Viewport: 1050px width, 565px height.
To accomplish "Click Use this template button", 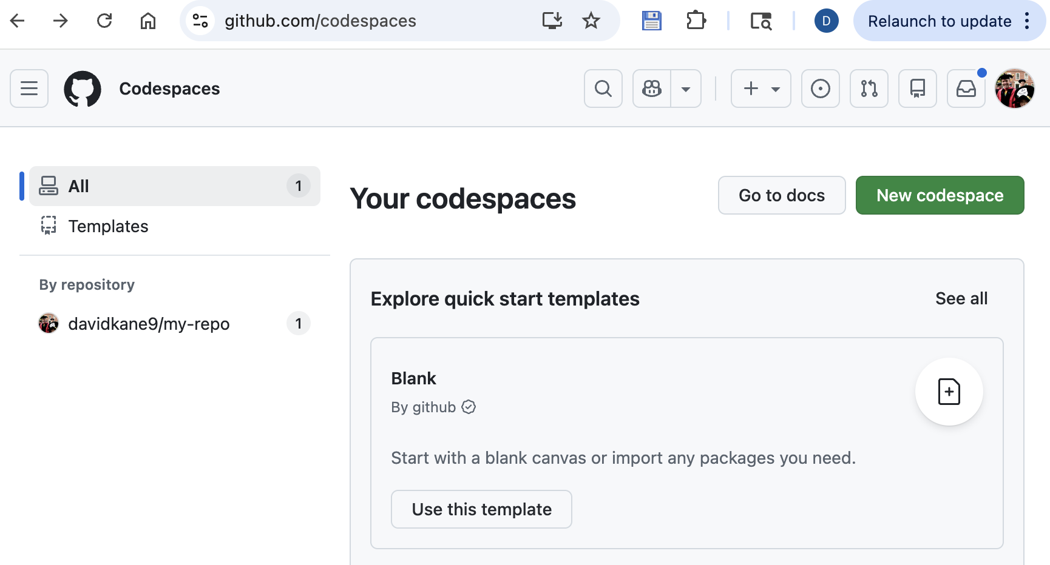I will coord(481,509).
